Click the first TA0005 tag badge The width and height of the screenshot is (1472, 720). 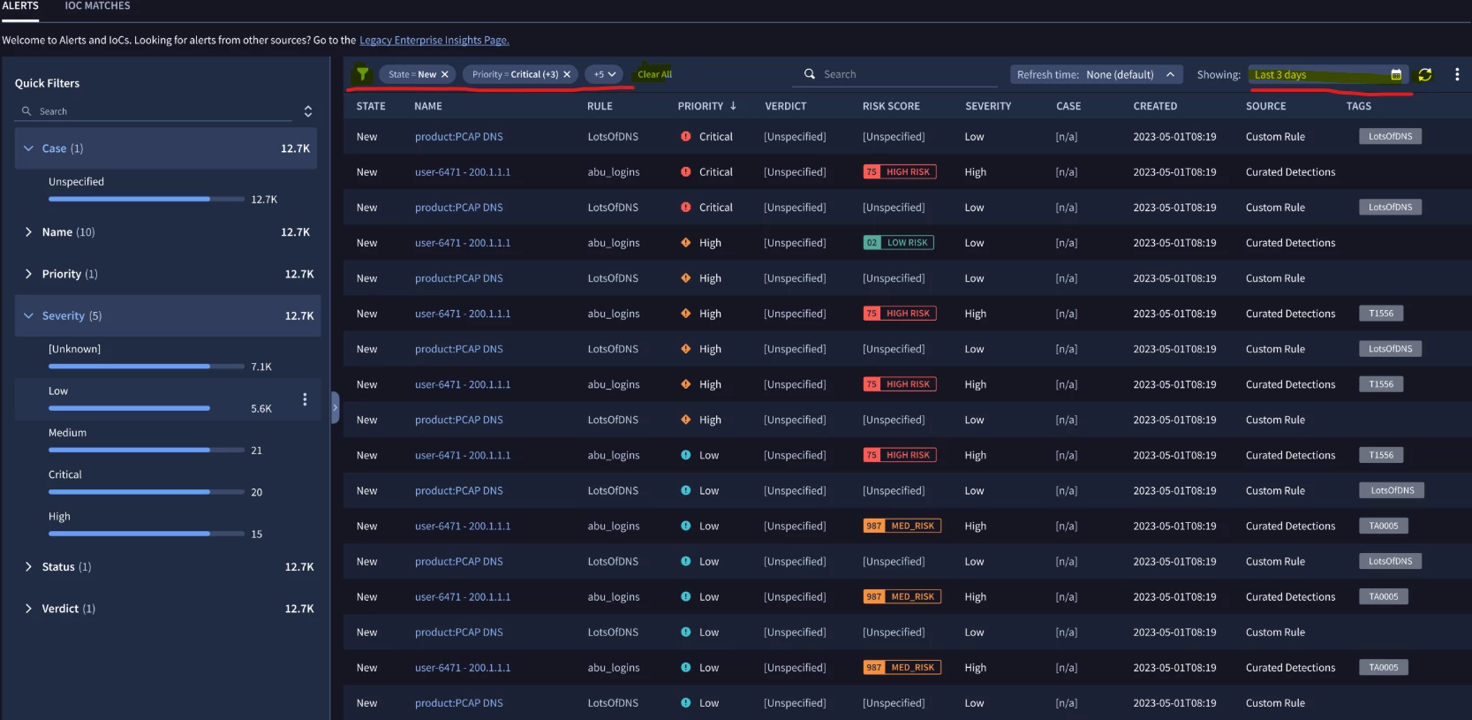tap(1384, 526)
